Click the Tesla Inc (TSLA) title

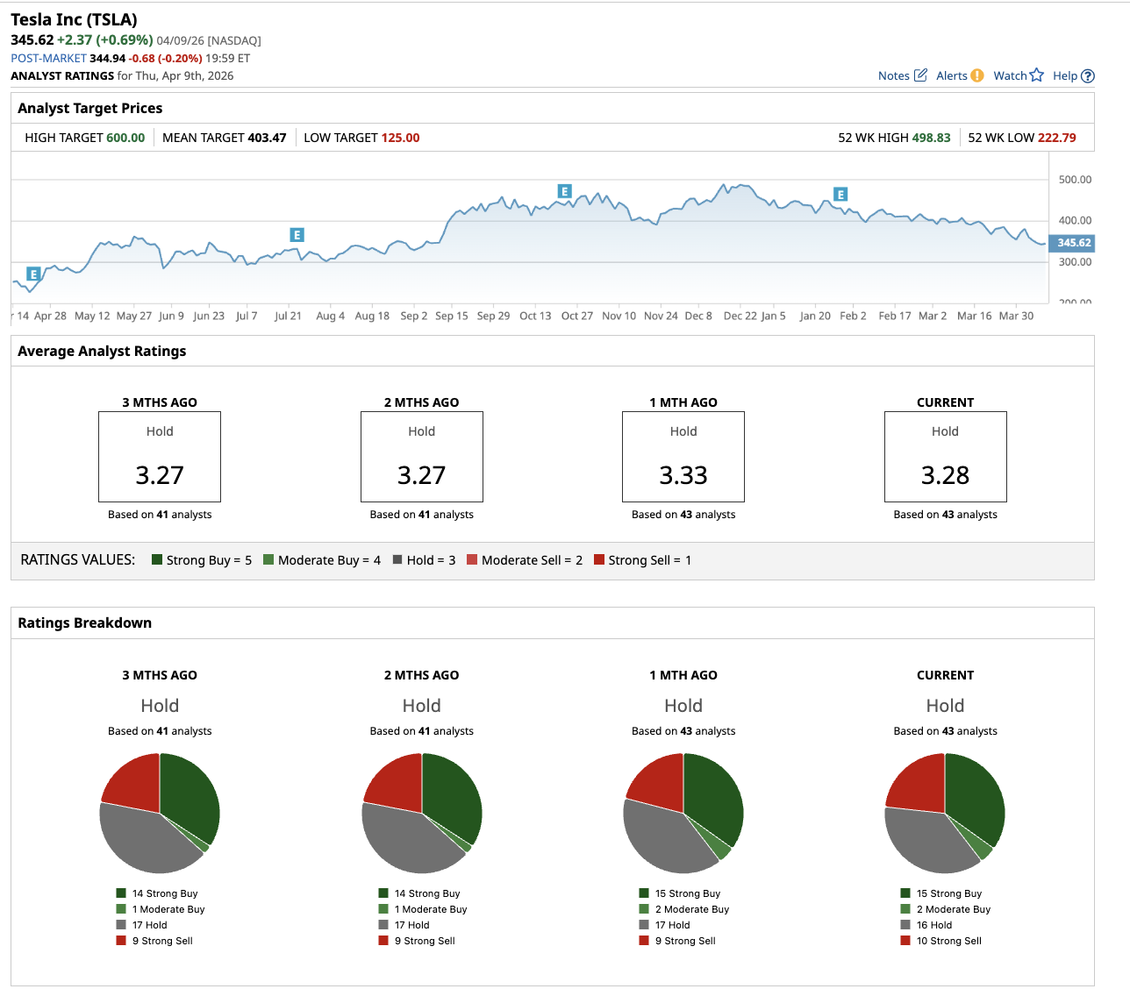tap(74, 19)
